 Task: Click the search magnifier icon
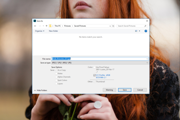[x=145, y=26]
